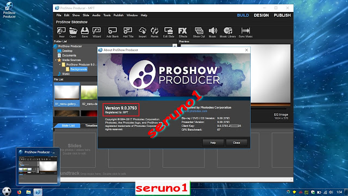Screen dimensions: 348x196
Task: Click ProShow Producer taskbar icon
Action: [38, 192]
